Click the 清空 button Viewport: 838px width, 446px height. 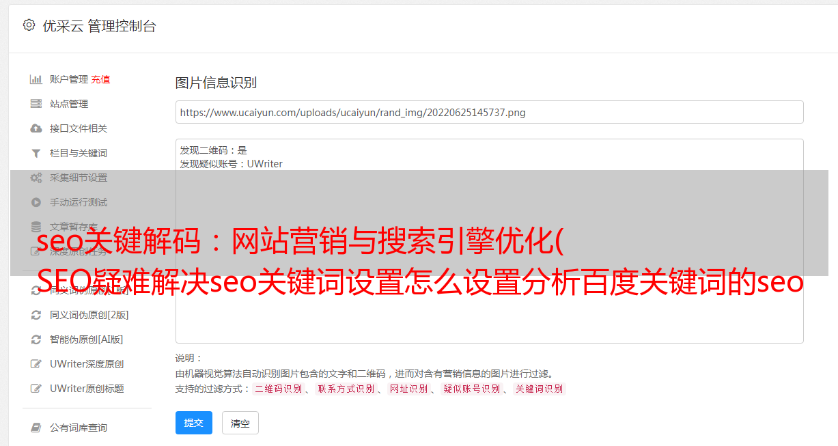point(240,423)
